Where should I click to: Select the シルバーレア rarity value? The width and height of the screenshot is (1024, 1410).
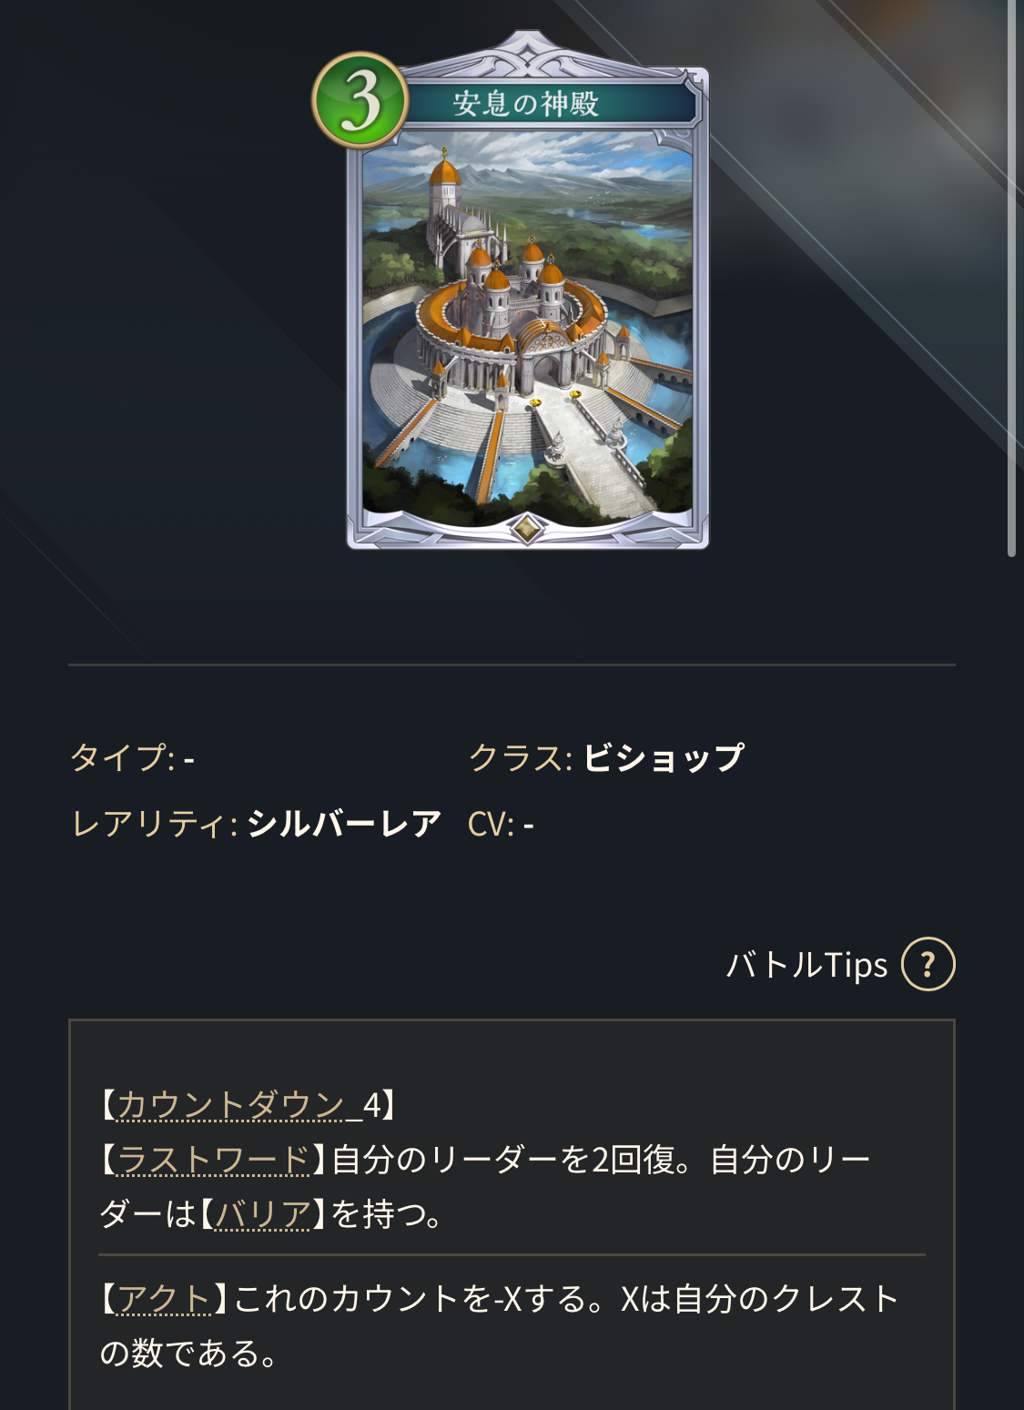click(344, 824)
